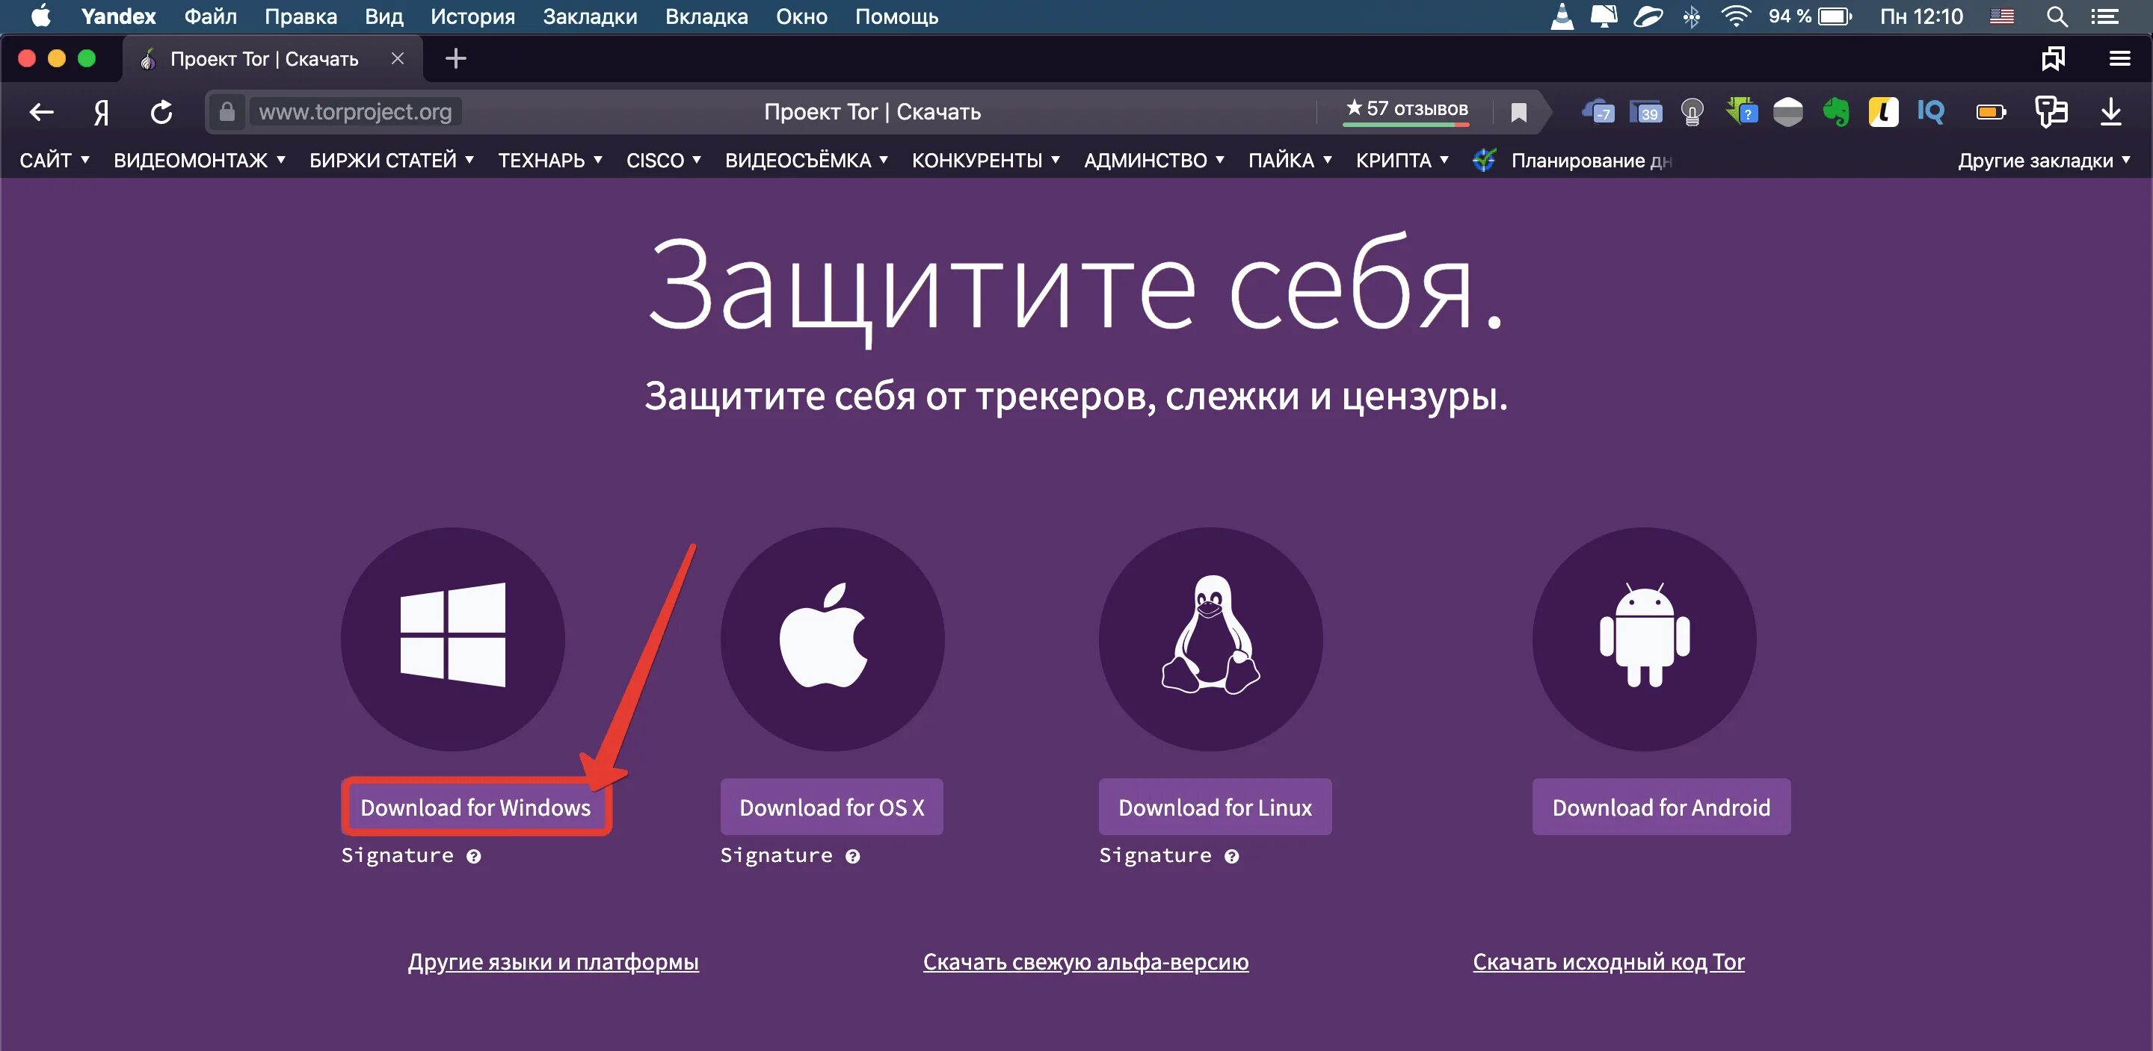Open Скачать свежую альфа-версию link
Screen dimensions: 2153x1051
click(x=1085, y=961)
